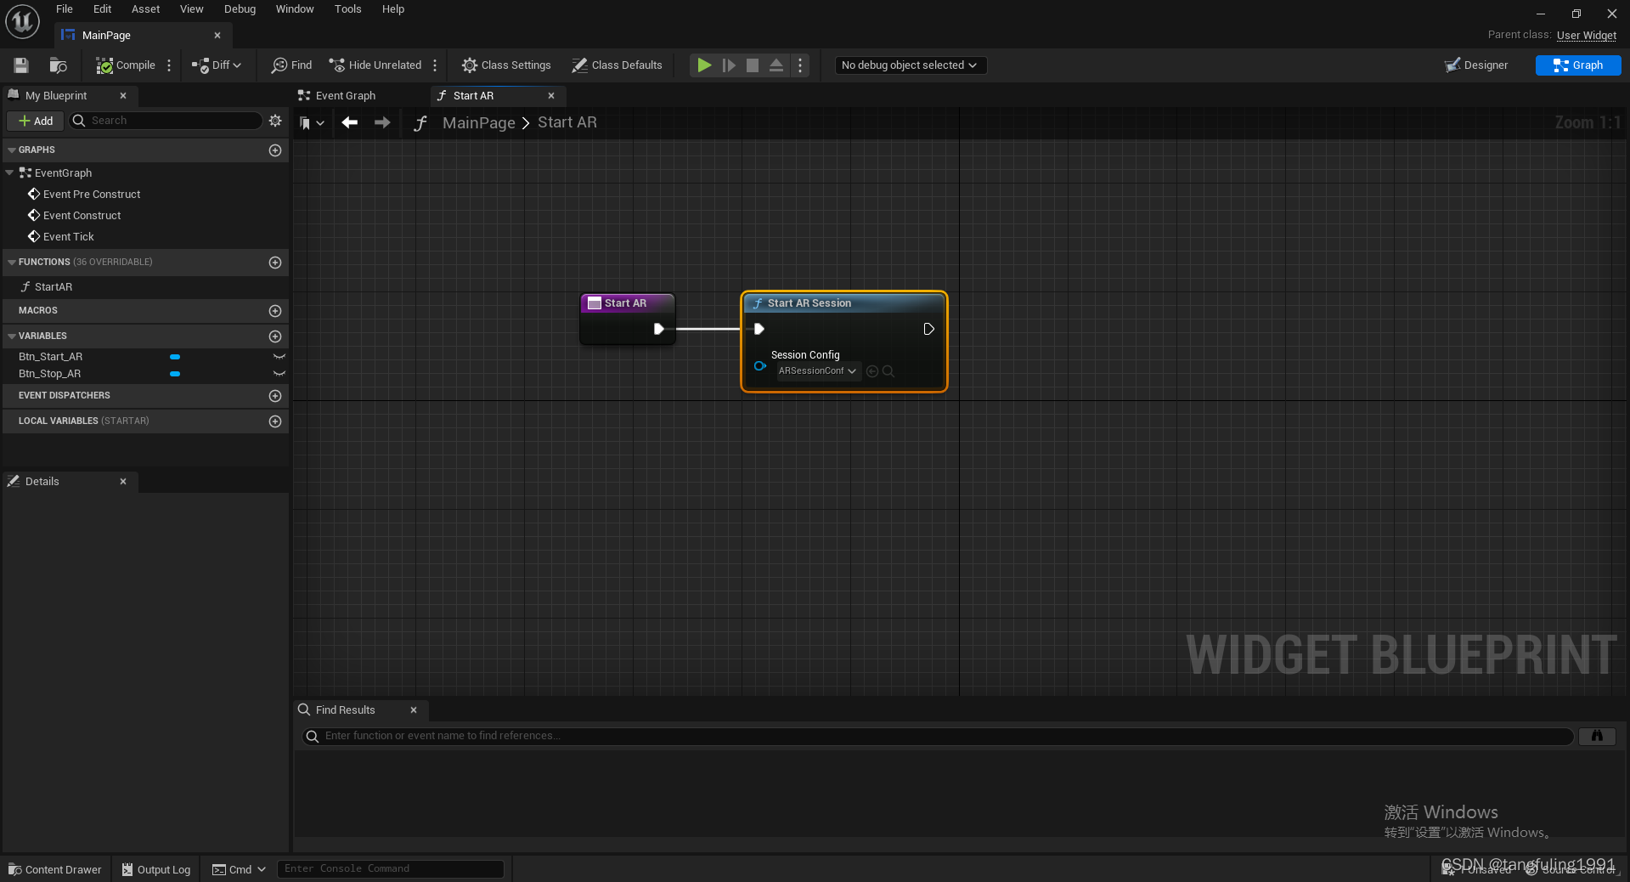Open the Output Log
This screenshot has width=1630, height=882.
(x=156, y=869)
